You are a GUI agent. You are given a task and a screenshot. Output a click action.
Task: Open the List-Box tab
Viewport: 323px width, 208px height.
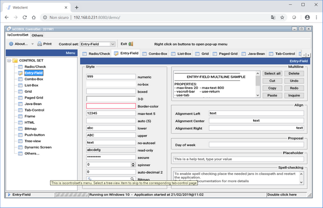click(181, 54)
